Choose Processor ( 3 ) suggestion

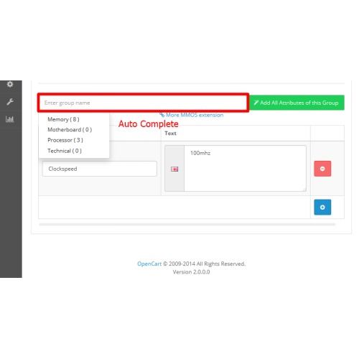(x=65, y=140)
